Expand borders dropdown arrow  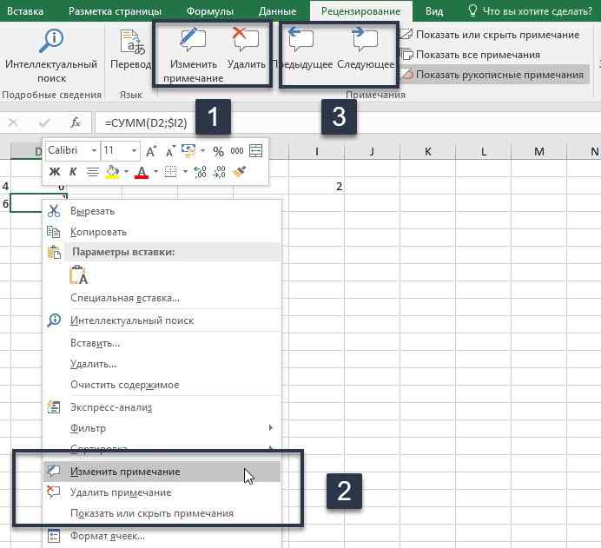185,172
